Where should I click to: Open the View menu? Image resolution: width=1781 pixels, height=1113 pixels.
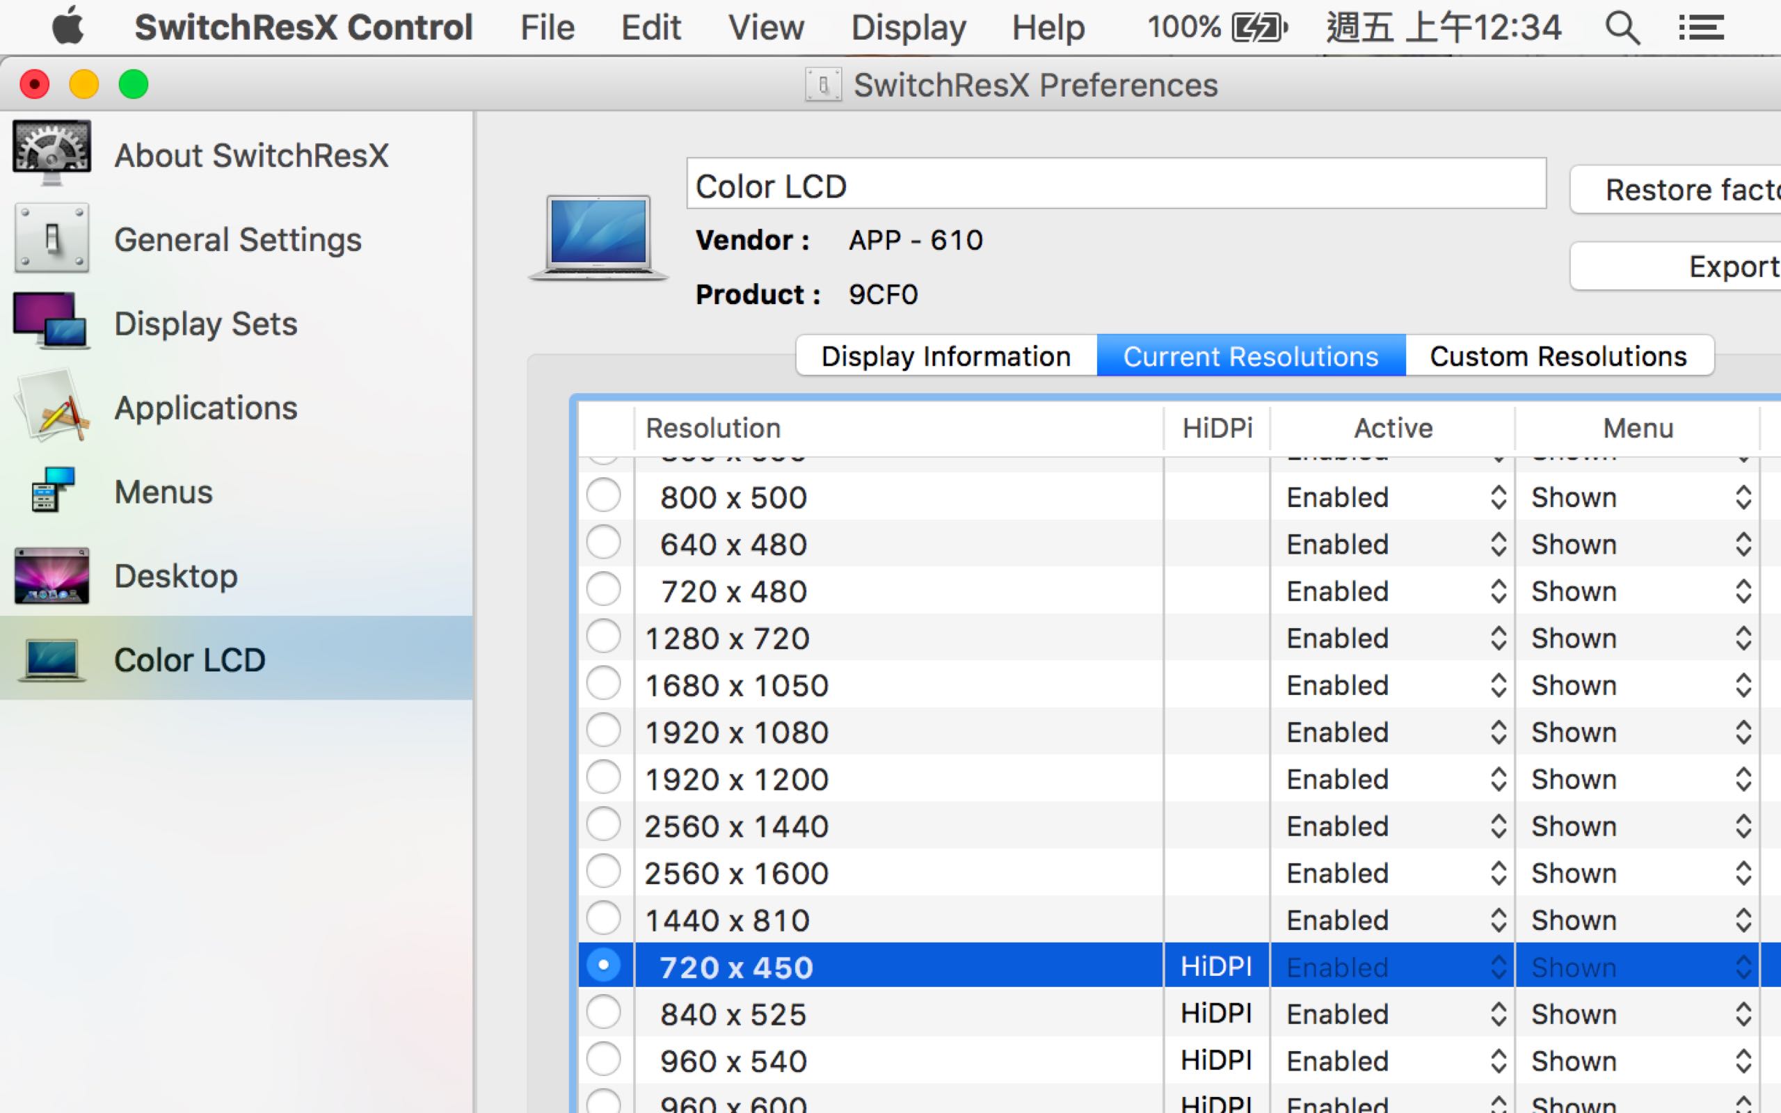click(x=766, y=28)
